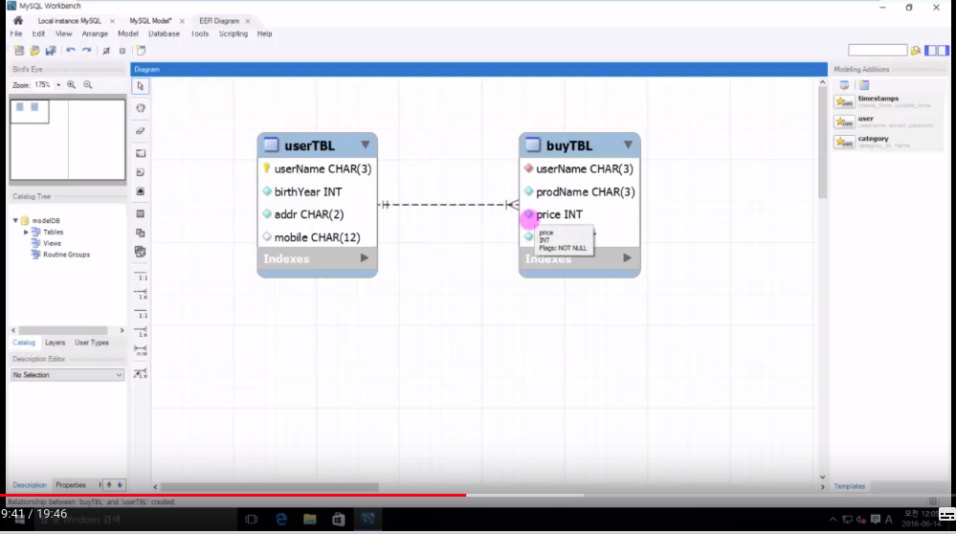Select the non-identifying 1:n relationship tool
Image resolution: width=956 pixels, height=534 pixels.
click(x=141, y=294)
